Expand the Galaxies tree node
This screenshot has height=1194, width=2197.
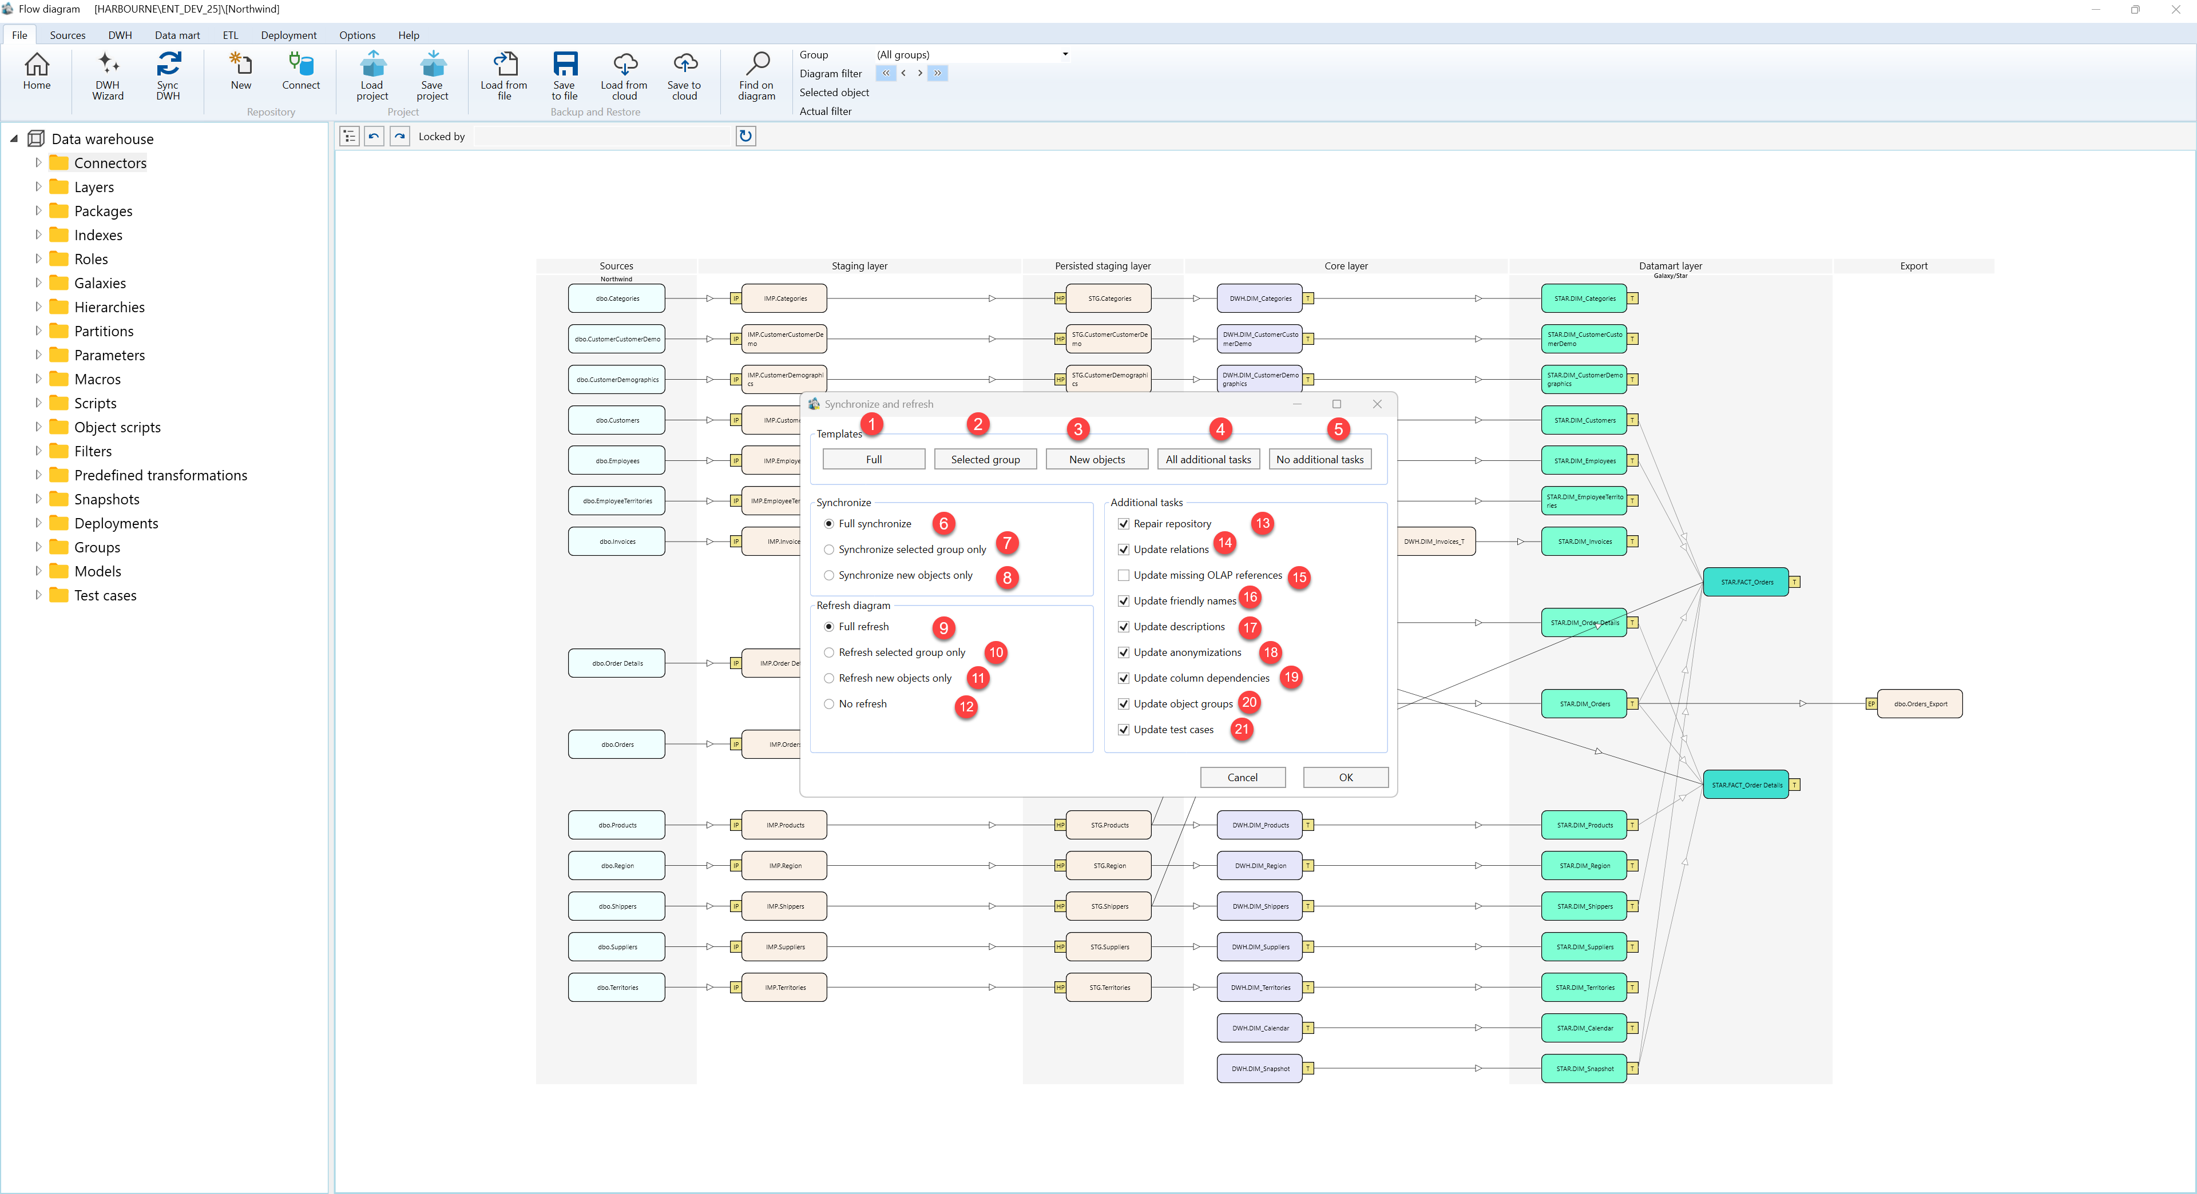(x=38, y=283)
